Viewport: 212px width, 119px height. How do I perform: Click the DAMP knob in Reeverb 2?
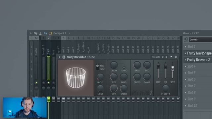(147, 77)
